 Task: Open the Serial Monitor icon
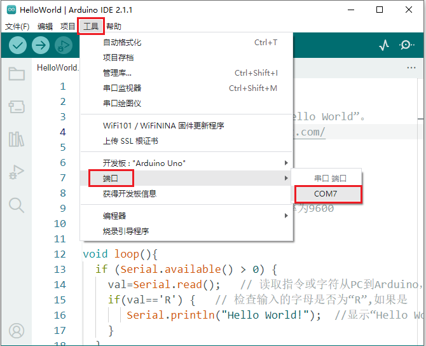407,45
